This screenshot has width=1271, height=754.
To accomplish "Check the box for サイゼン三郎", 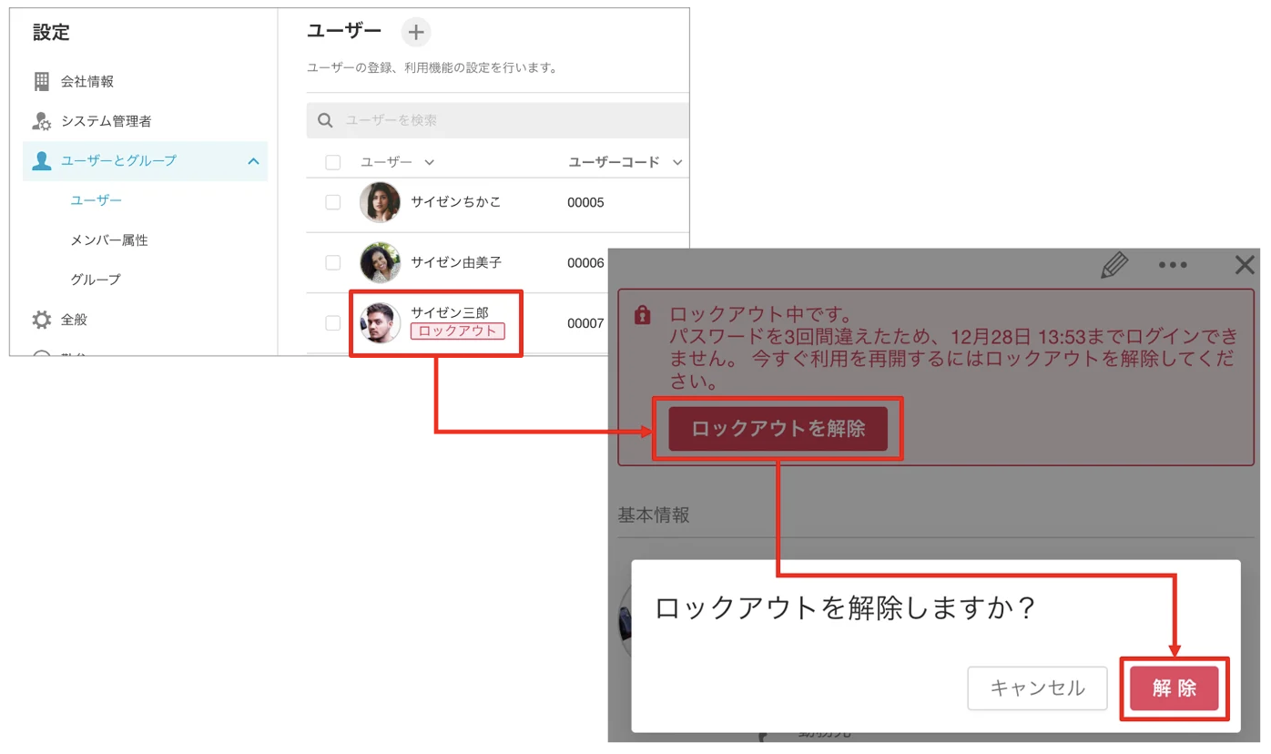I will click(x=333, y=322).
